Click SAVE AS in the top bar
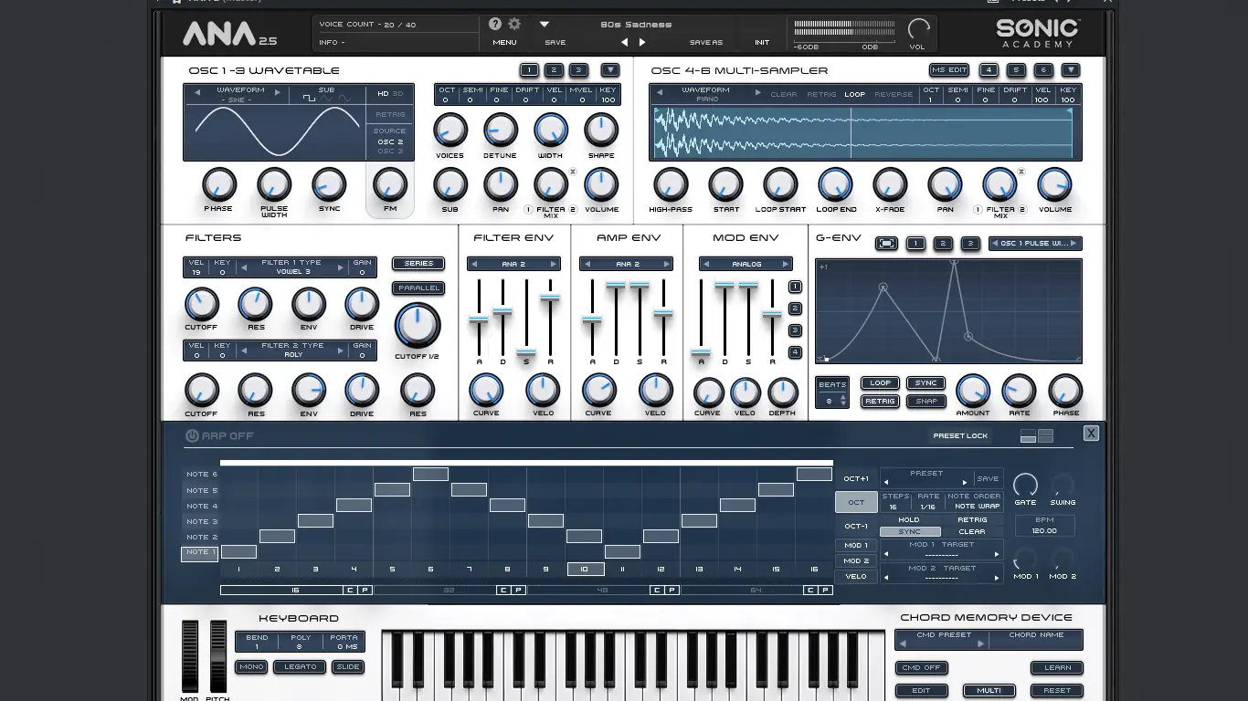The width and height of the screenshot is (1248, 701). click(706, 42)
